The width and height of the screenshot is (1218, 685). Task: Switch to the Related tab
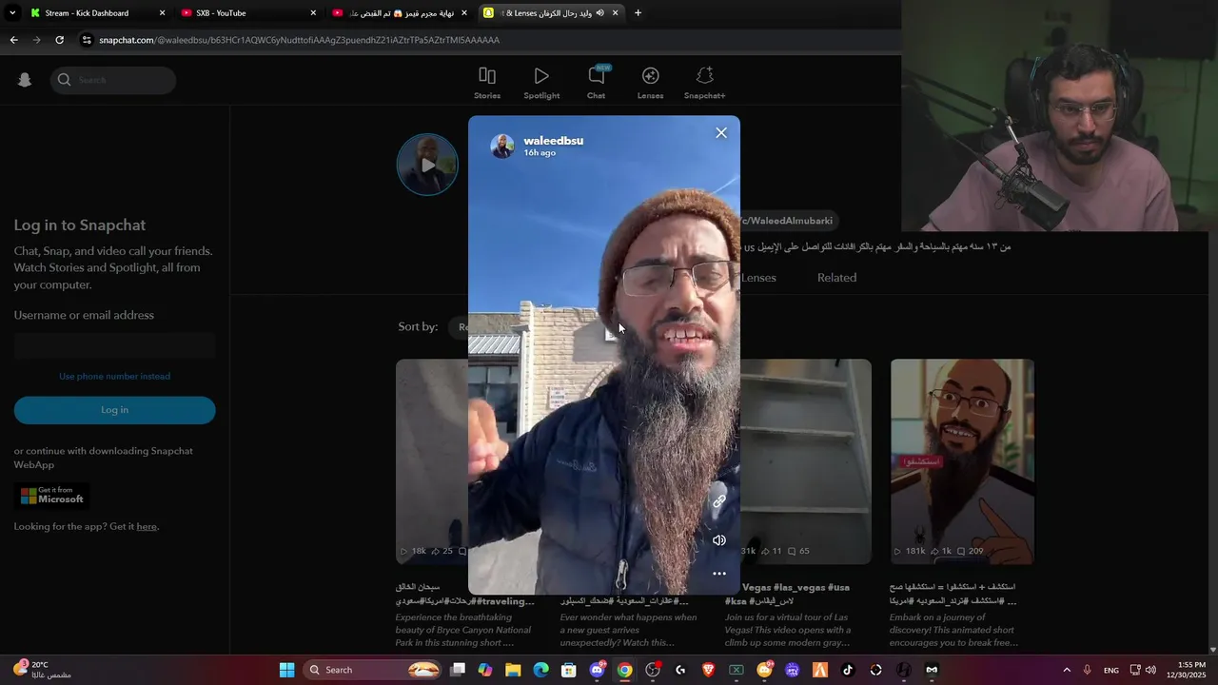[x=836, y=278]
